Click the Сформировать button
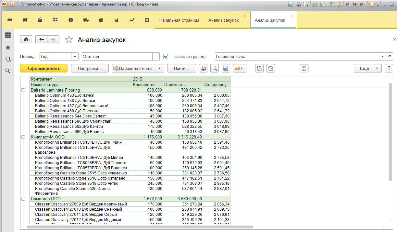This screenshot has height=232, width=397. coord(44,68)
